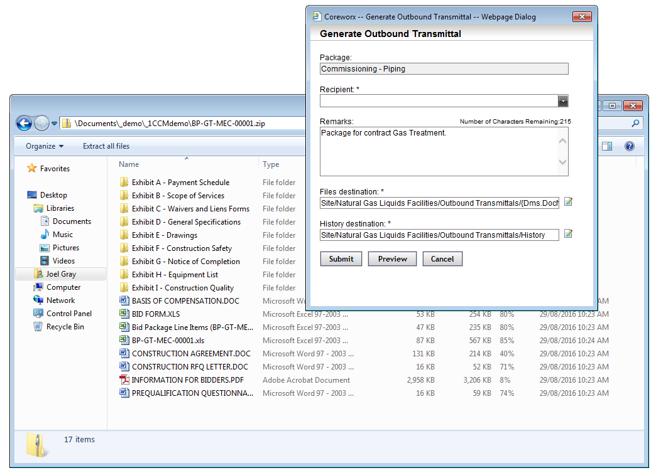This screenshot has width=656, height=473.
Task: Click the Submit button
Action: click(x=341, y=258)
